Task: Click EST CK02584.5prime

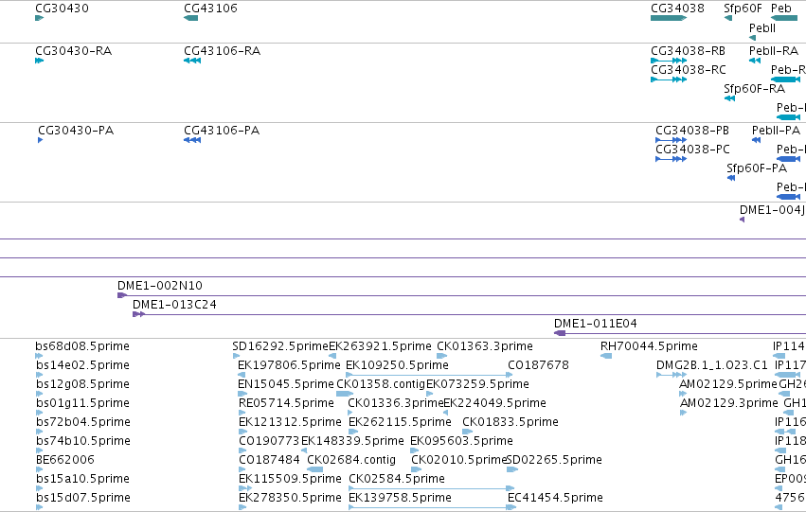Action: coord(396,479)
